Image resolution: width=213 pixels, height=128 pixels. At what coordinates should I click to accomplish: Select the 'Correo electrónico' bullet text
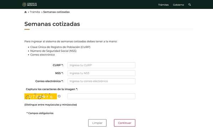pos(43,55)
